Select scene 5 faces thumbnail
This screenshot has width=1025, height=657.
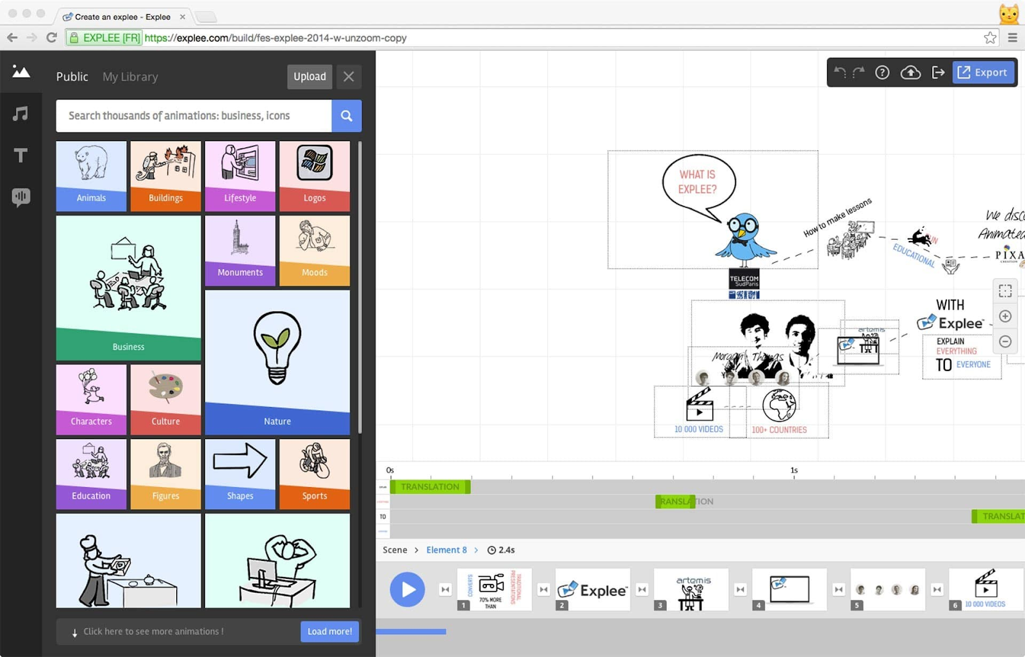pyautogui.click(x=888, y=589)
